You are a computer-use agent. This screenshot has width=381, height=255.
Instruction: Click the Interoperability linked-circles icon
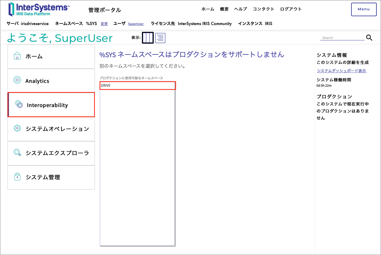pos(19,104)
